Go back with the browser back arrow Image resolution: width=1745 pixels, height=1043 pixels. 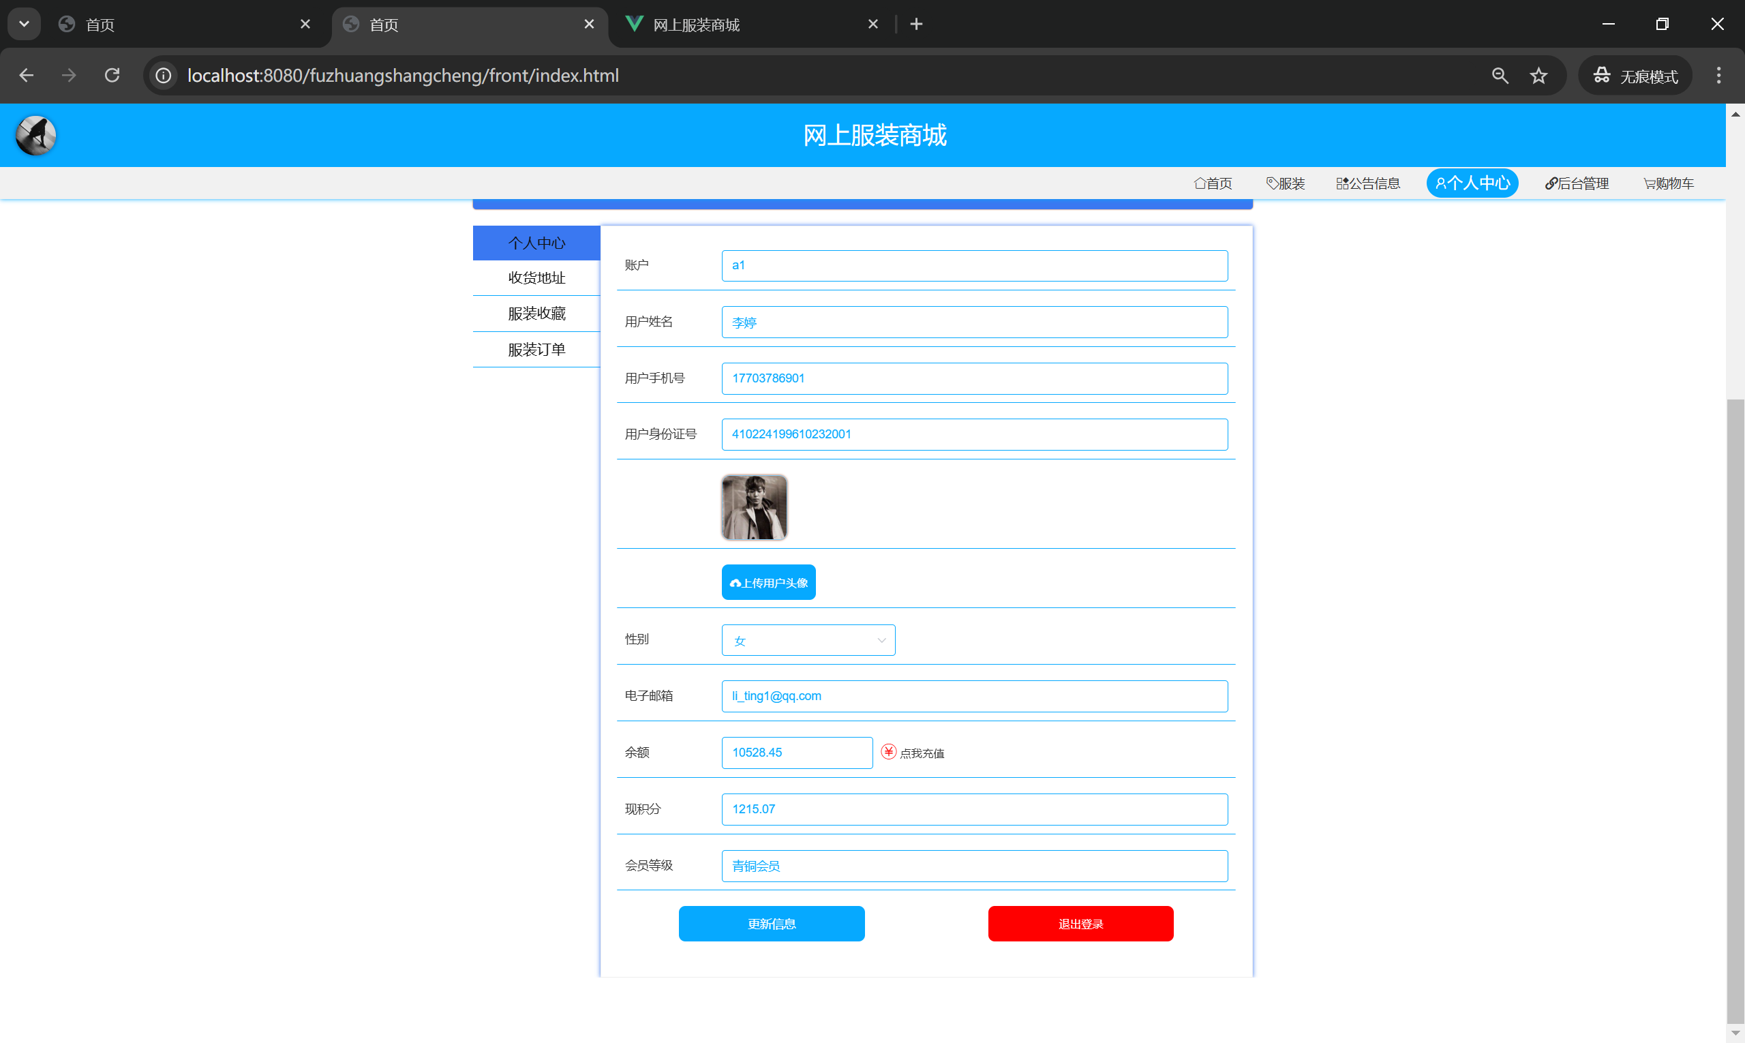27,75
